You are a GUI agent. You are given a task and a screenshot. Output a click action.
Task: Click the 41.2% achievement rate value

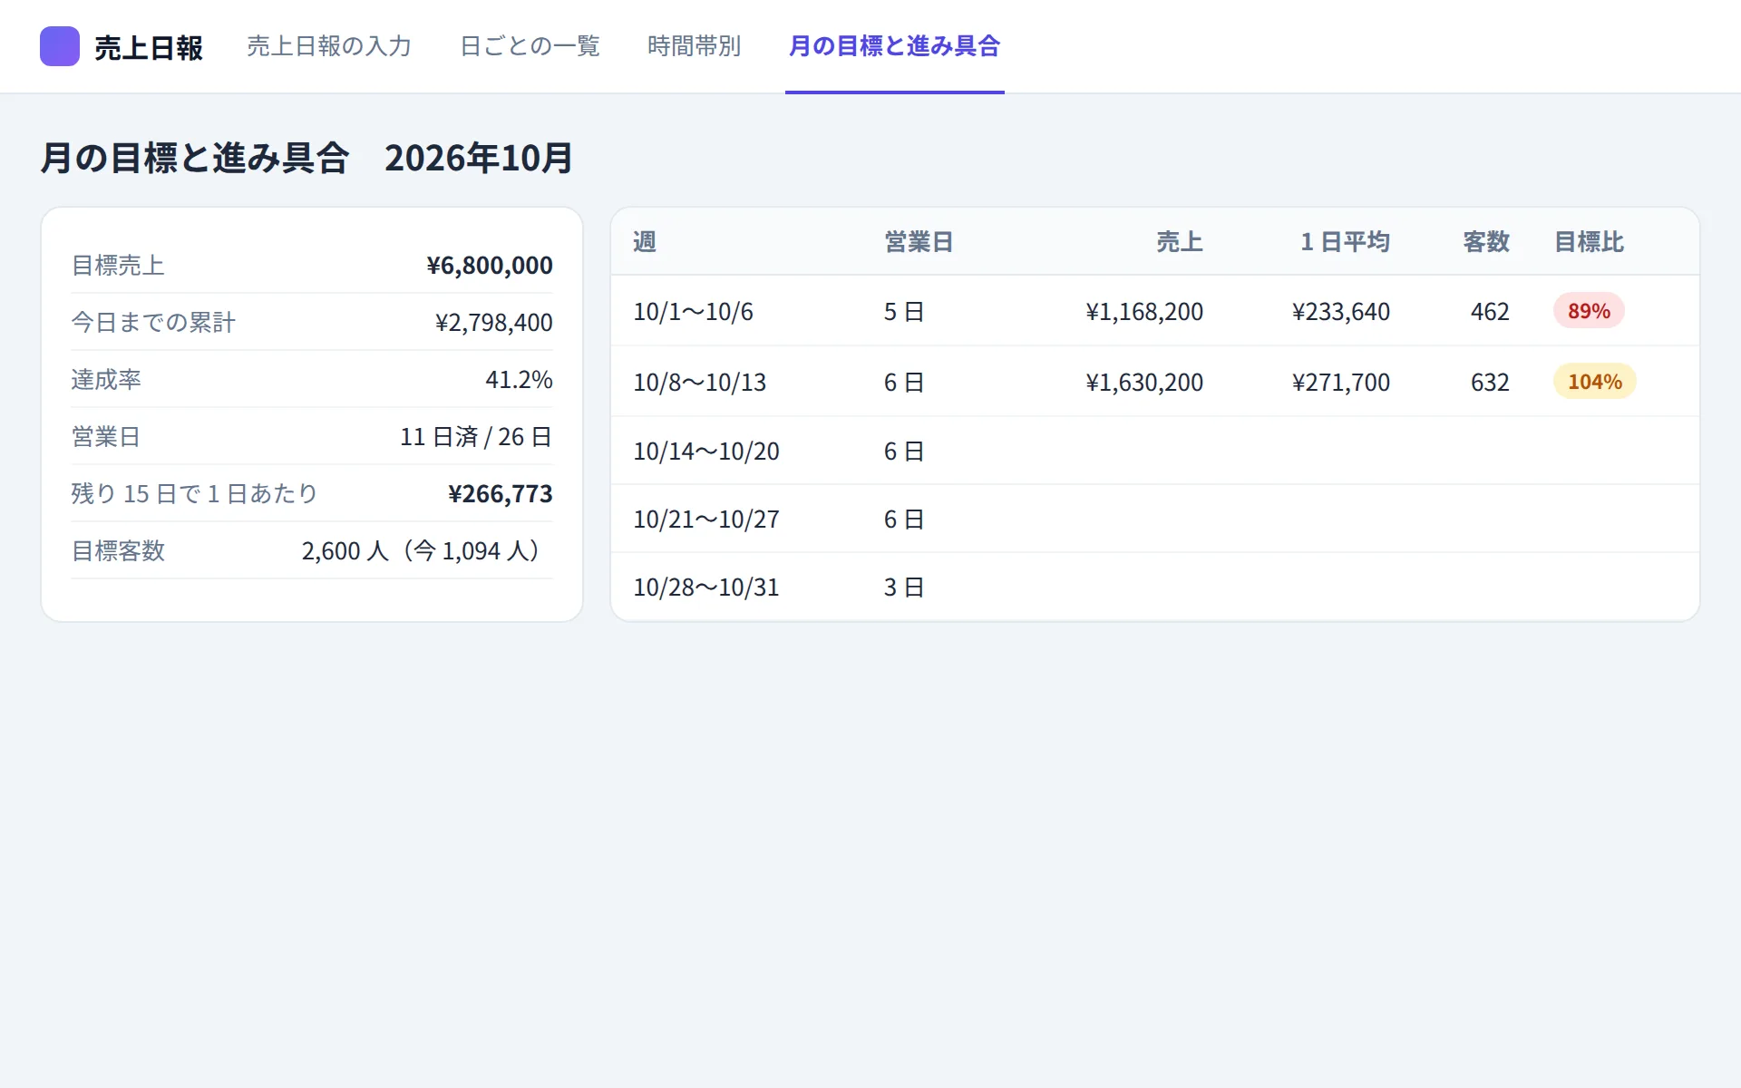(519, 380)
